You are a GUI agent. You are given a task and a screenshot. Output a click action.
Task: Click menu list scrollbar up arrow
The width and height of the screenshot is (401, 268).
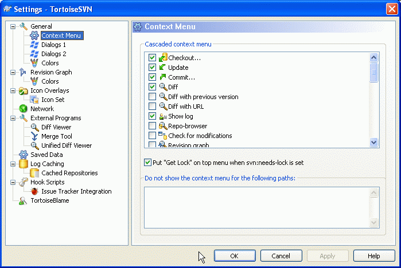(x=373, y=57)
